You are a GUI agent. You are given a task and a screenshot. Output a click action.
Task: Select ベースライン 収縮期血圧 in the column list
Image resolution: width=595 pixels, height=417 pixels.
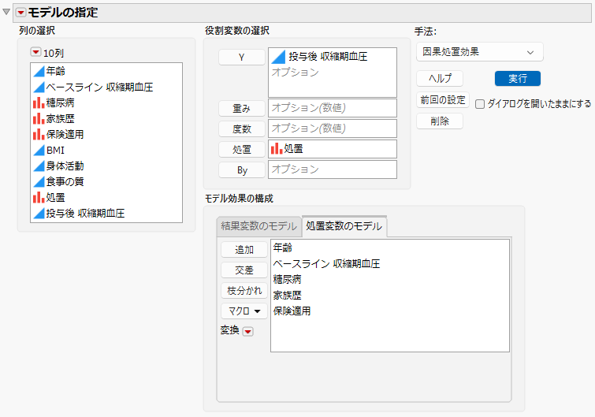point(99,87)
